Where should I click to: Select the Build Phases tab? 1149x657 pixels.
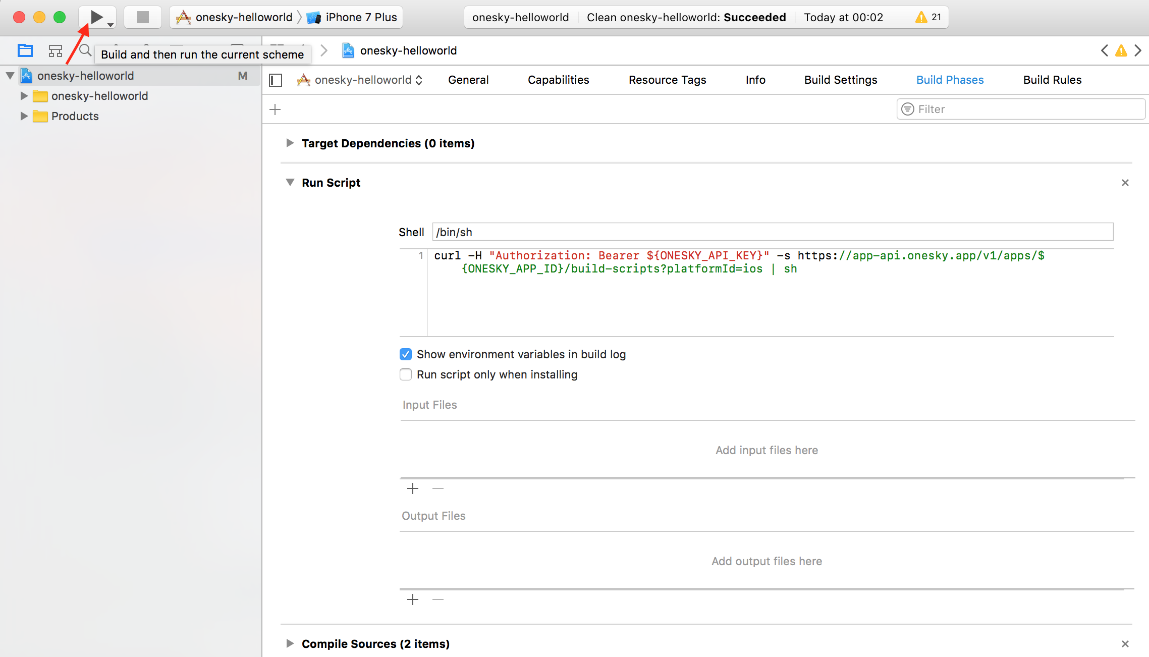[x=950, y=80]
